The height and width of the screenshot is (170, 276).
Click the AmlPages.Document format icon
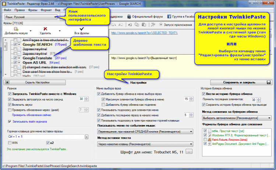pyautogui.click(x=209, y=144)
